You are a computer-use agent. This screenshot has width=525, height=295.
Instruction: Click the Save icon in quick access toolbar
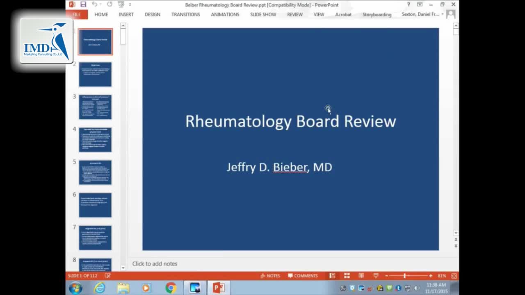[83, 5]
